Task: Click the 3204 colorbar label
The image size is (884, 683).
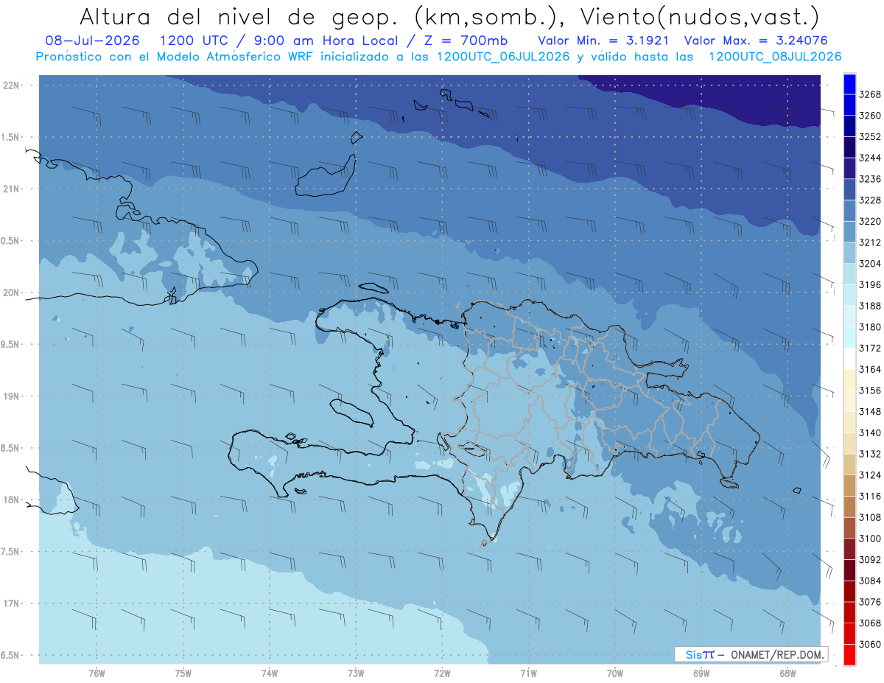Action: pos(870,264)
